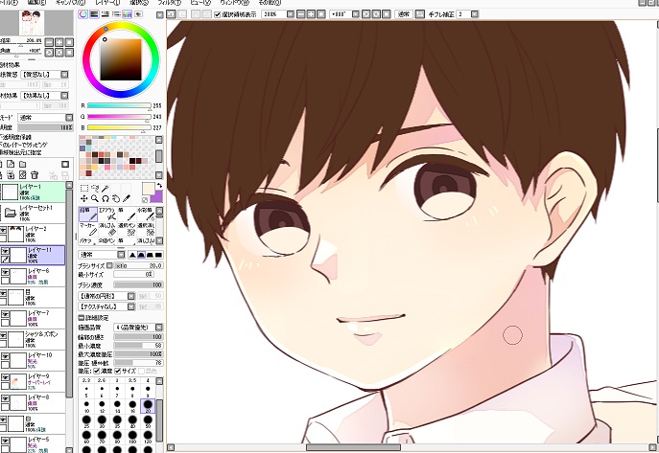Screen dimensions: 659x453
Task: Click the cream foreground color swatch
Action: pyautogui.click(x=149, y=189)
